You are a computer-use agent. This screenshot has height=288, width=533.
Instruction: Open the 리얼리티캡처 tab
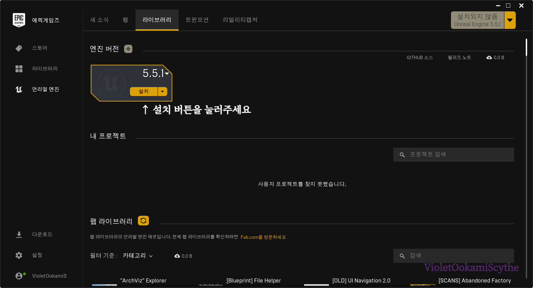(240, 20)
